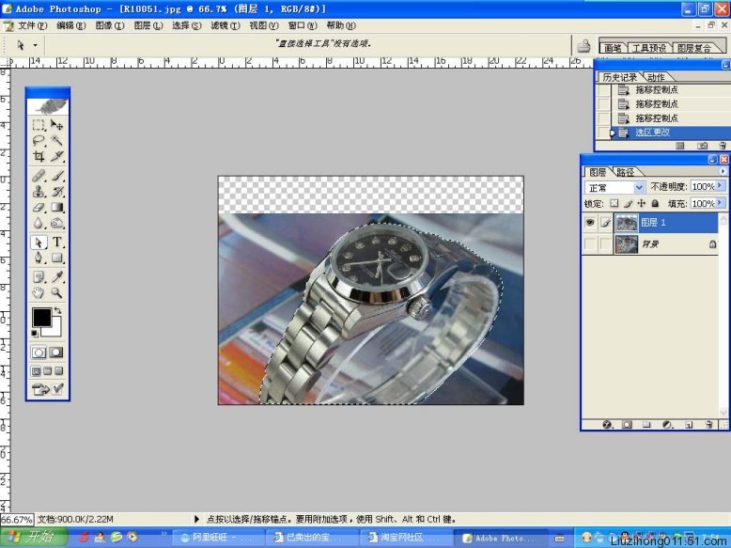Select the Brush tool
This screenshot has width=731, height=548.
tap(57, 176)
